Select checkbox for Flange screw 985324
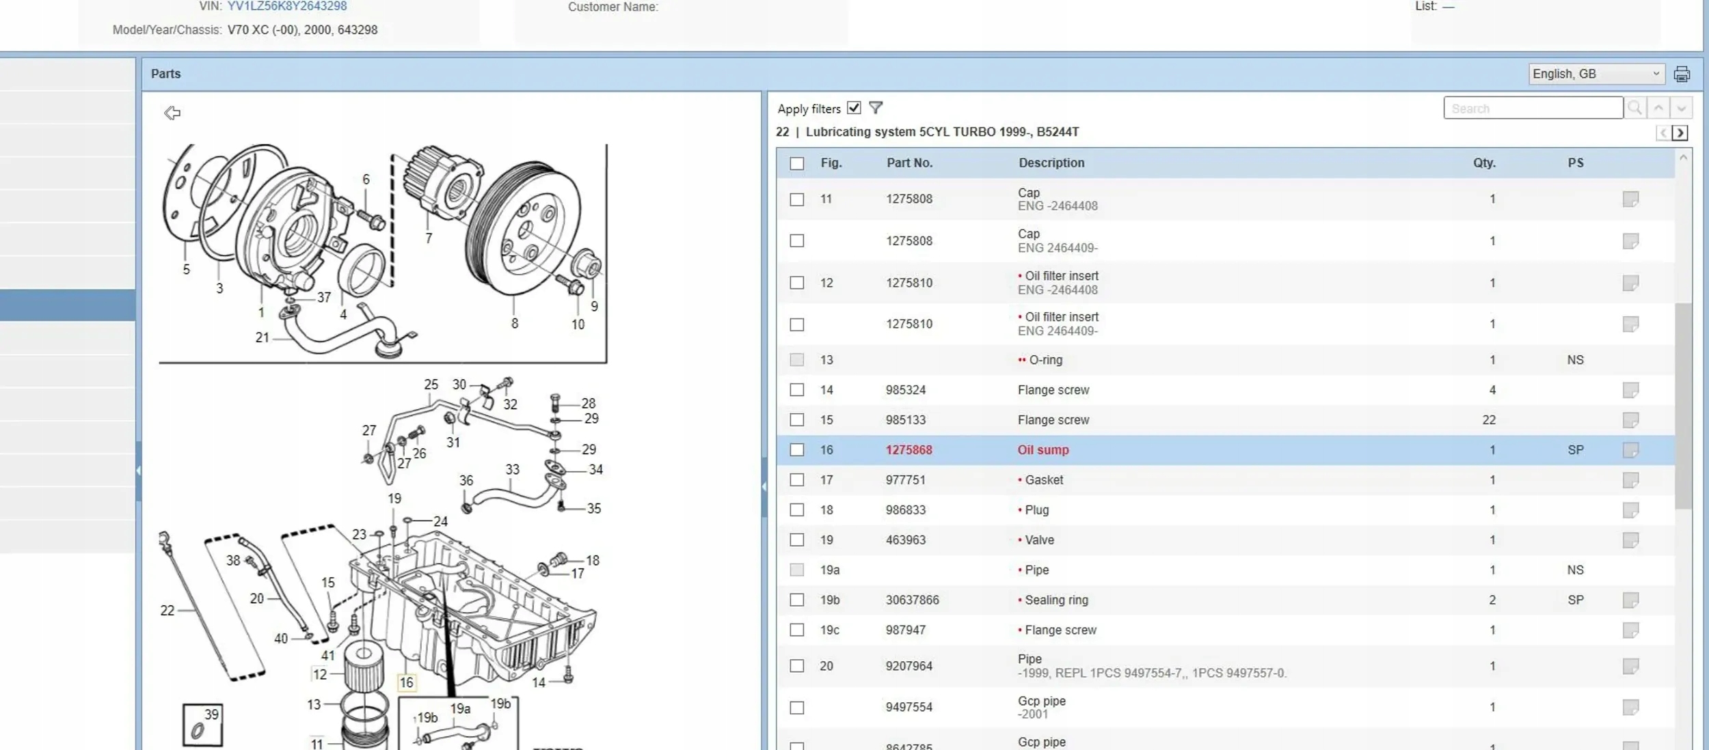1709x750 pixels. 796,390
